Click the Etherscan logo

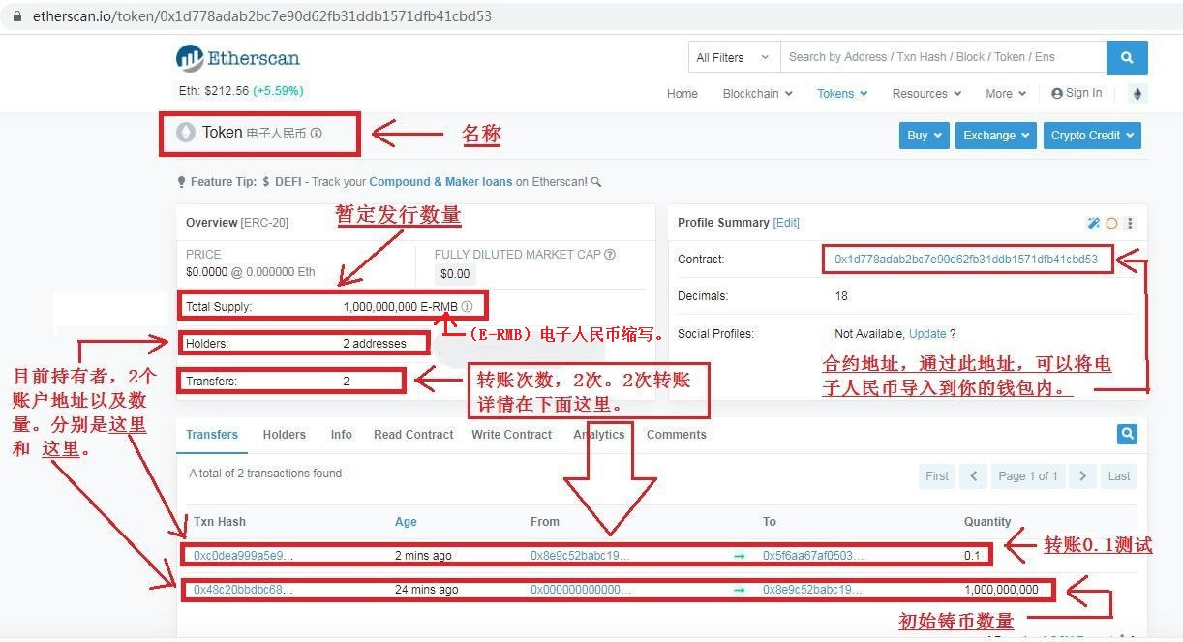click(238, 58)
